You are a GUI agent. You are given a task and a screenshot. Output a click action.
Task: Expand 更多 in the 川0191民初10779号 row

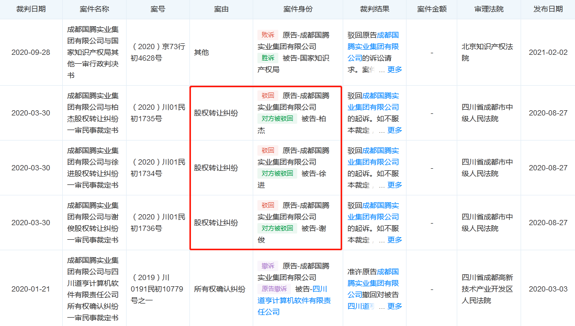click(x=394, y=306)
